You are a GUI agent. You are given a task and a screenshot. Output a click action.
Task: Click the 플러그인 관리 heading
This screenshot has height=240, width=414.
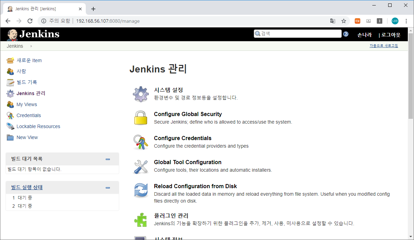click(x=171, y=216)
